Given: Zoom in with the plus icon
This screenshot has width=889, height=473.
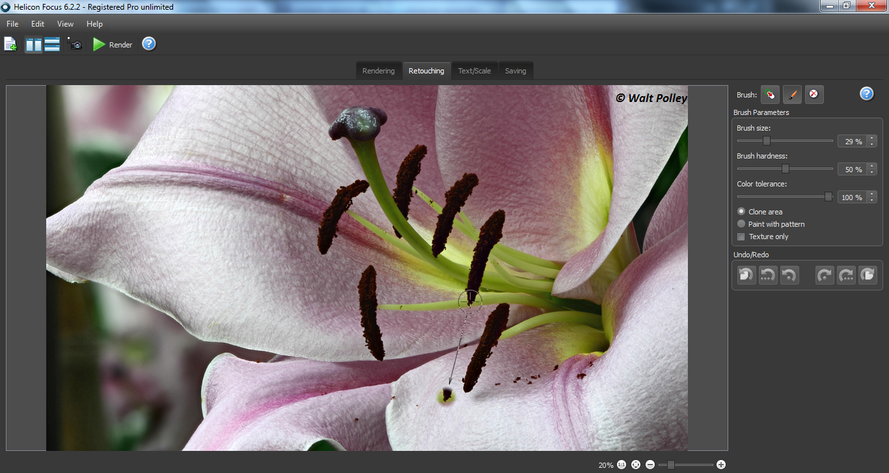Looking at the screenshot, I should coord(720,465).
